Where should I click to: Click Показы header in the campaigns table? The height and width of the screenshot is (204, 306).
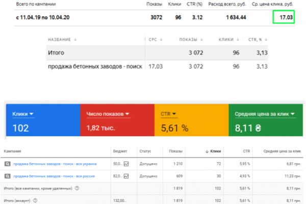tap(175, 151)
